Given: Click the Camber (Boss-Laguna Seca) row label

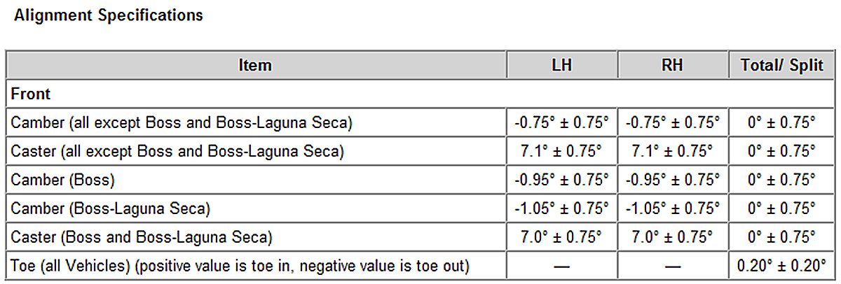Looking at the screenshot, I should [x=110, y=208].
